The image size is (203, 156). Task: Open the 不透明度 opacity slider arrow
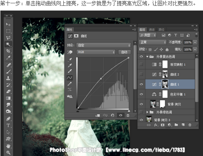pyautogui.click(x=195, y=42)
